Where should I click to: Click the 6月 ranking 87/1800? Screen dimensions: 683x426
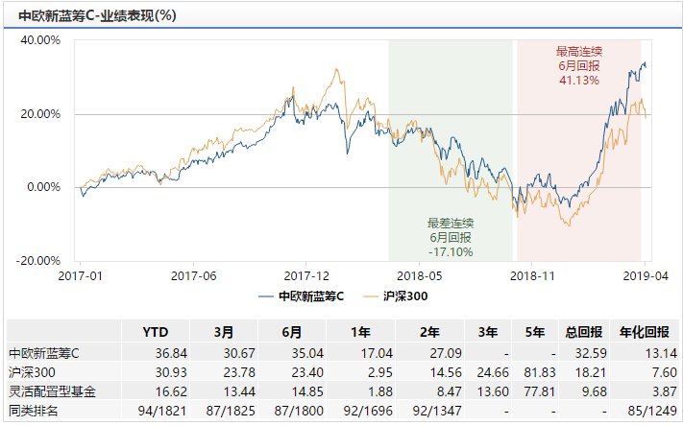(x=299, y=411)
